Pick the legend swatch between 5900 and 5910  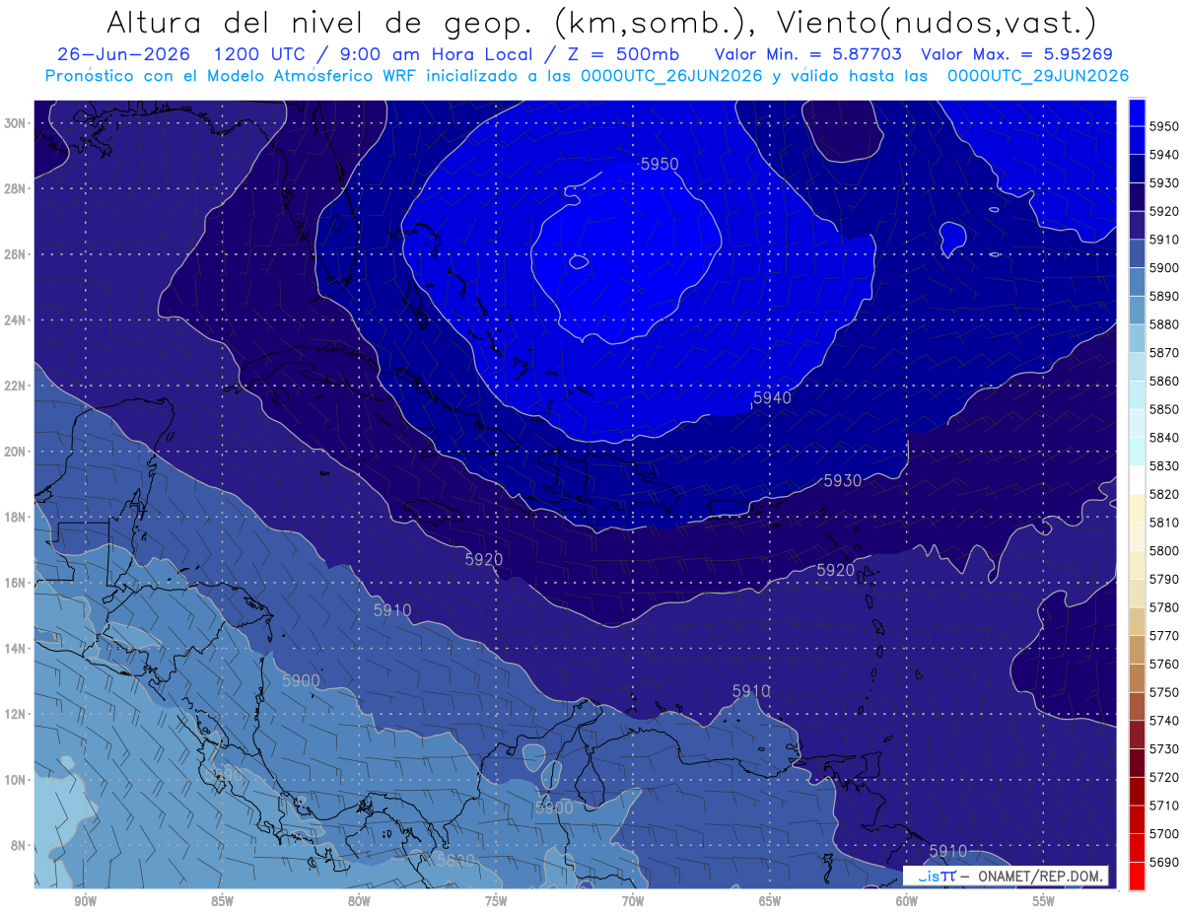[x=1137, y=253]
